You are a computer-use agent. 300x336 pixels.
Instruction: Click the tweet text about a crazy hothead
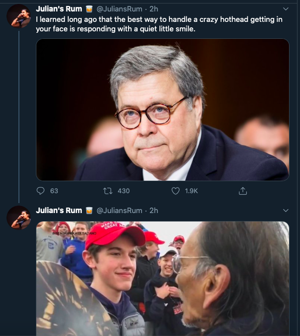tap(159, 24)
